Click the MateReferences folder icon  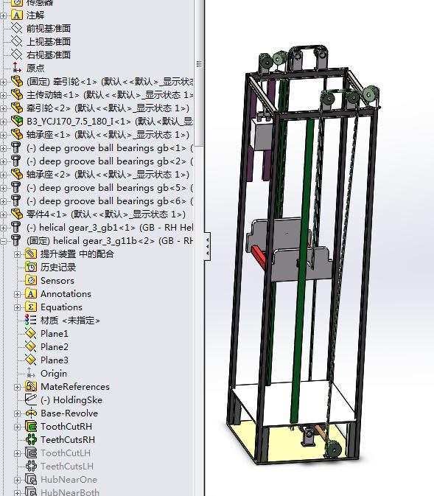click(31, 386)
